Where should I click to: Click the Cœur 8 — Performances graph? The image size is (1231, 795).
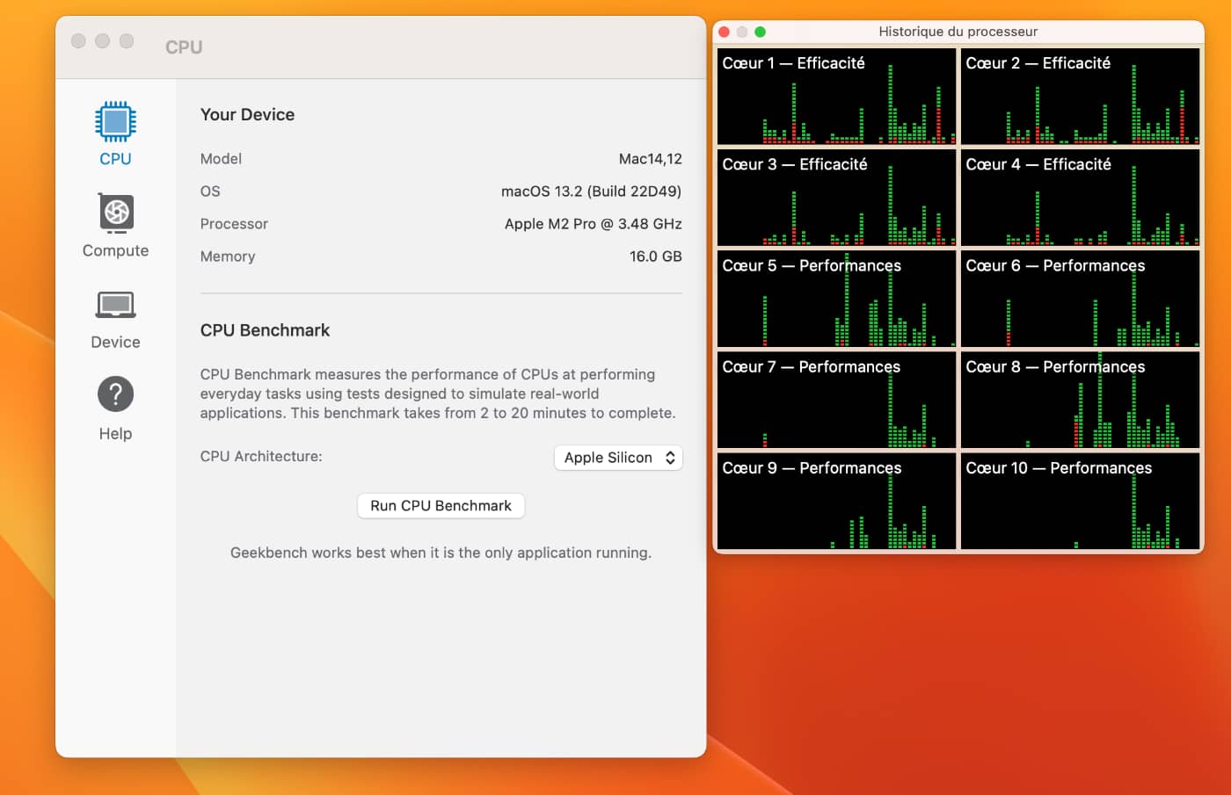pos(1080,400)
